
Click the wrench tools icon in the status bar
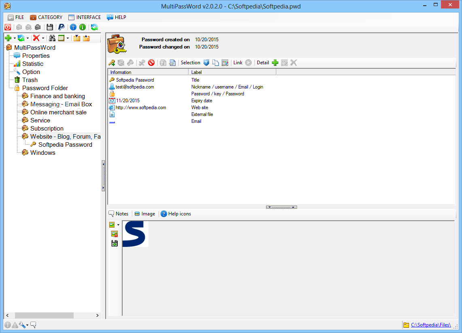(x=22, y=325)
